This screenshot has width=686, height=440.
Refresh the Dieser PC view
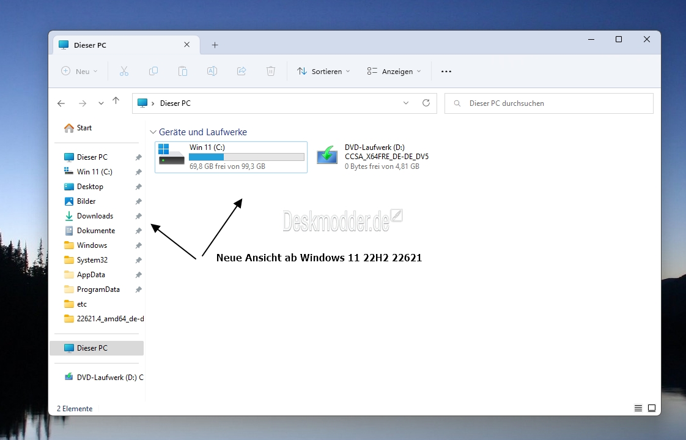pyautogui.click(x=426, y=103)
